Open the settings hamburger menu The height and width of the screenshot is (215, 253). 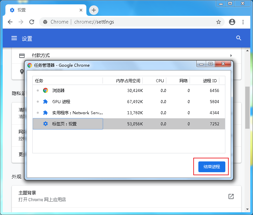click(x=14, y=38)
